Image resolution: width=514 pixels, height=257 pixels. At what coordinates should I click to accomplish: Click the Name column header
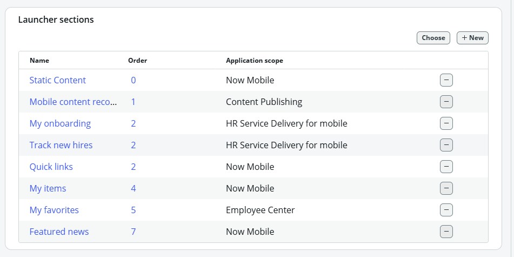tap(39, 61)
